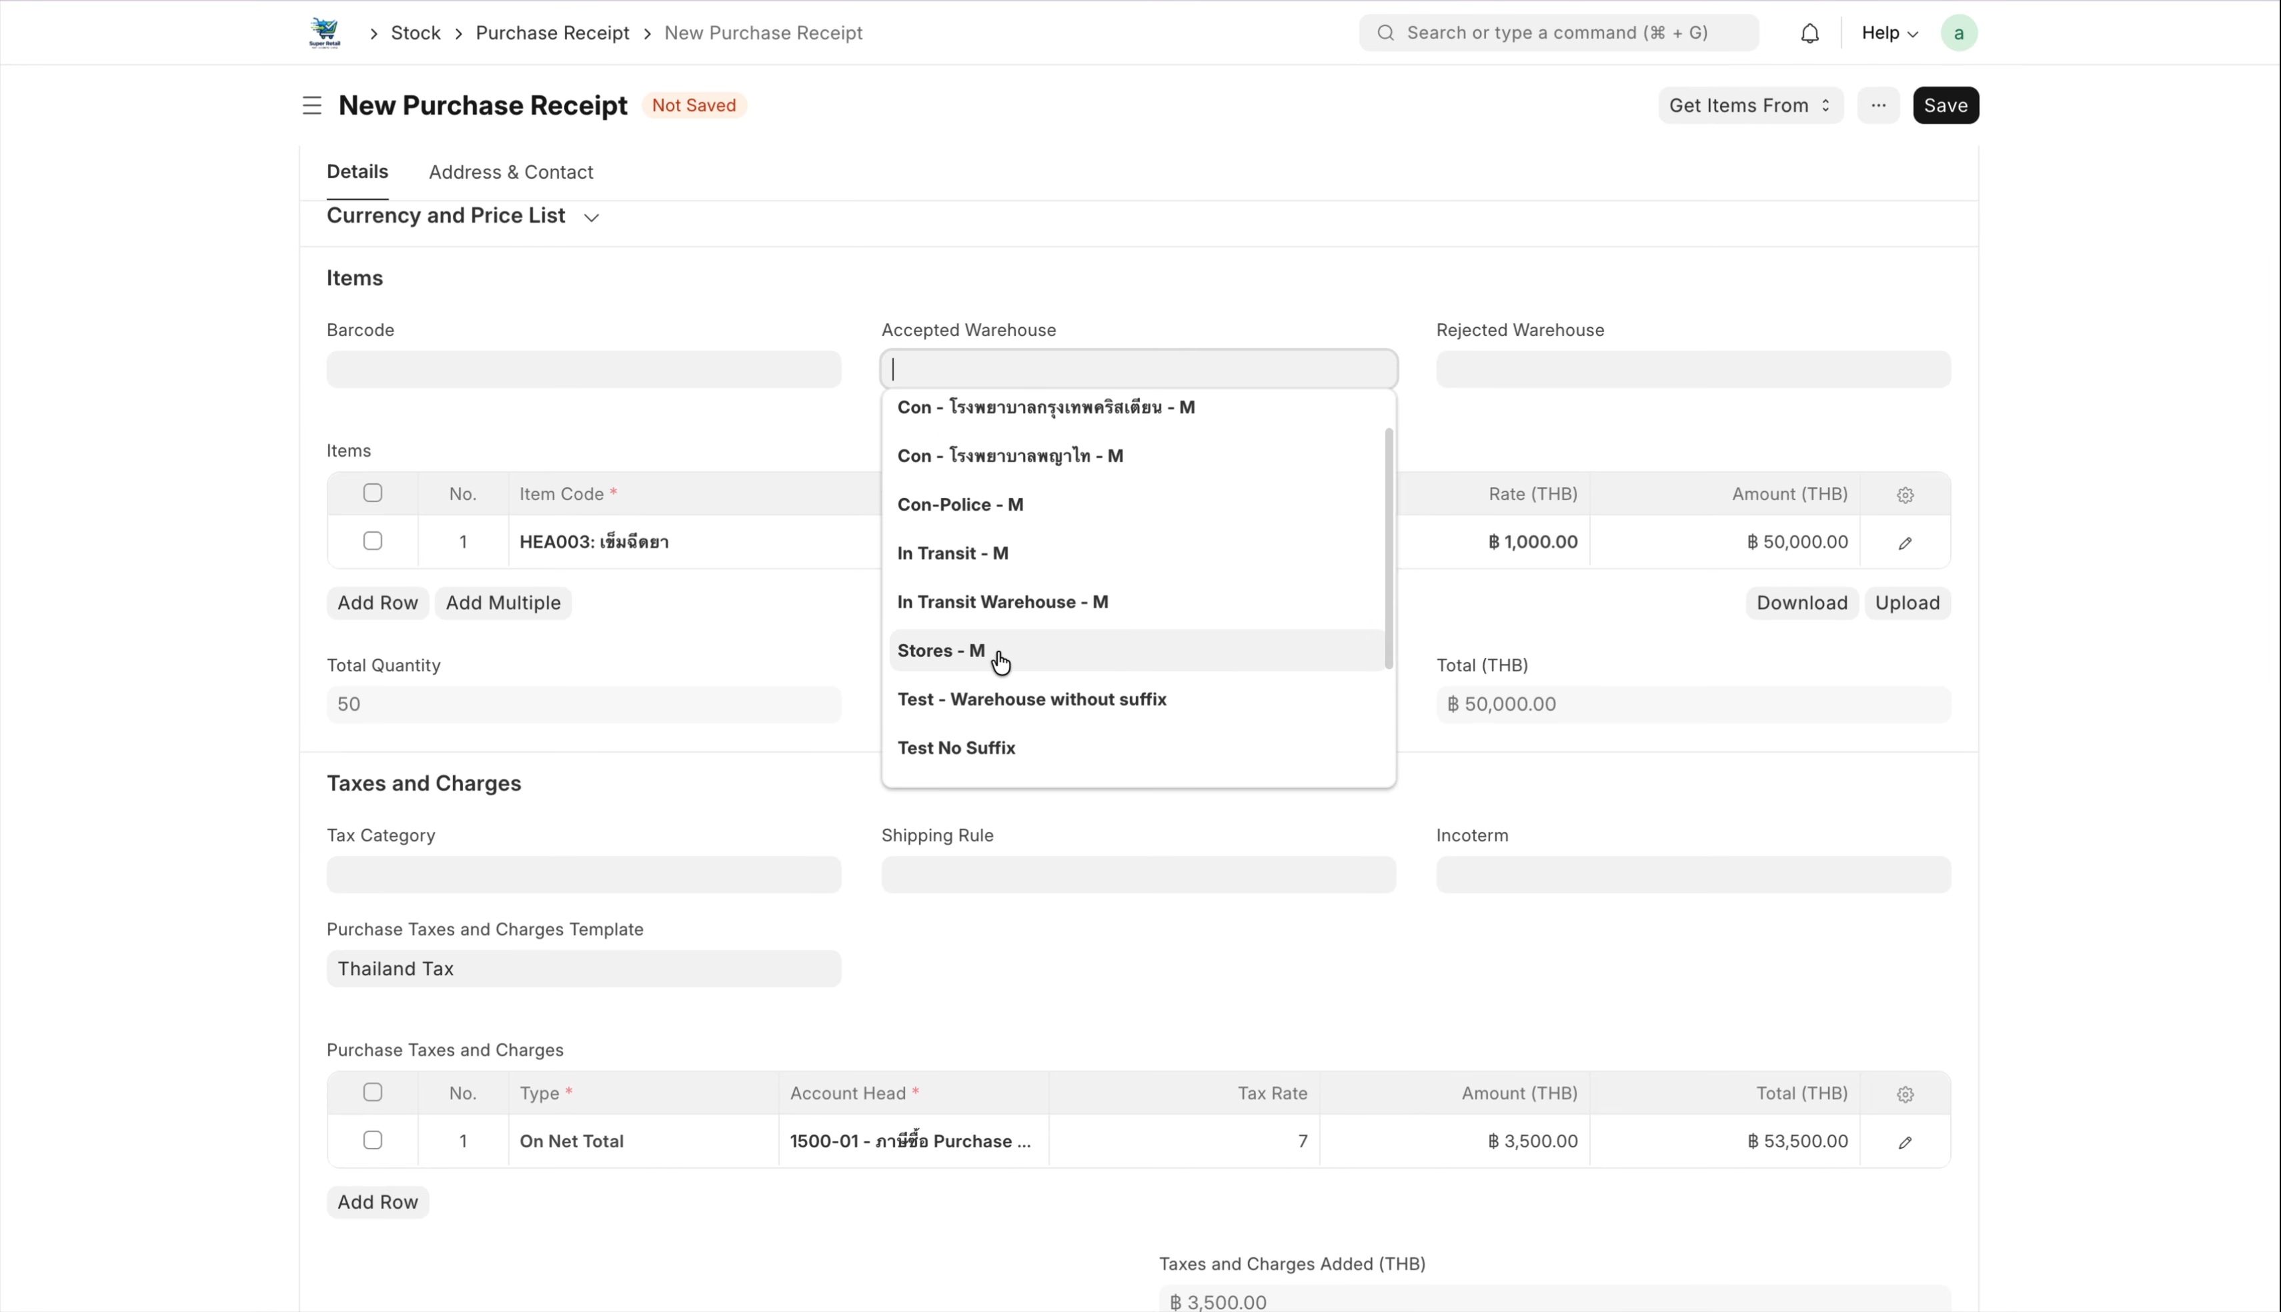Open Purchase Taxes table settings gear

click(x=1904, y=1094)
